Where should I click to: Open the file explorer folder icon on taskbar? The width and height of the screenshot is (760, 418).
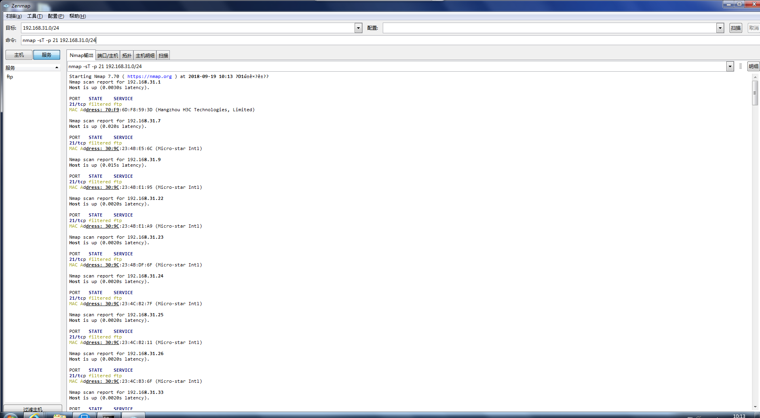point(60,415)
